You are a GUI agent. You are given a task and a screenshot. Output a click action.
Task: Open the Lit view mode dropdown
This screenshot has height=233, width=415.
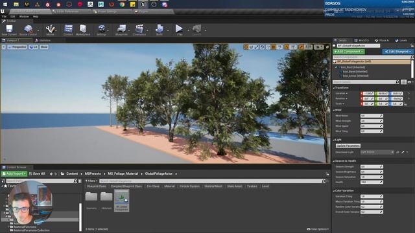click(x=33, y=47)
